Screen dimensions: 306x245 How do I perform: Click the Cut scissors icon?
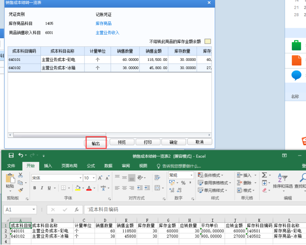pyautogui.click(x=20, y=175)
